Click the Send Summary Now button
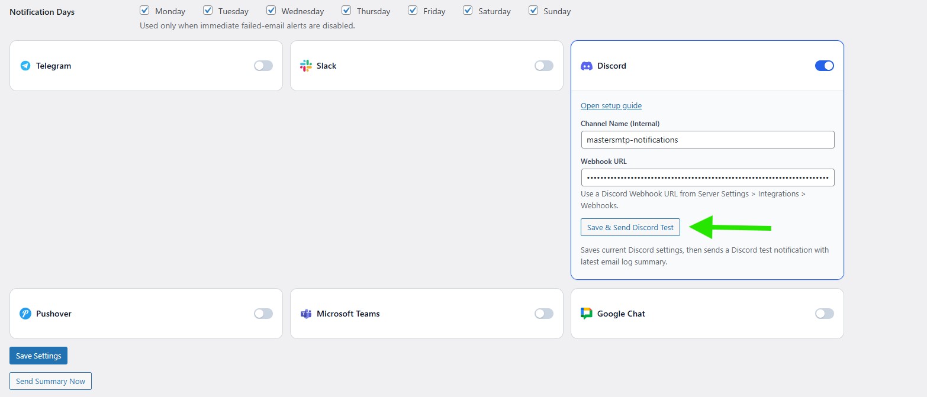The image size is (927, 397). pyautogui.click(x=50, y=381)
